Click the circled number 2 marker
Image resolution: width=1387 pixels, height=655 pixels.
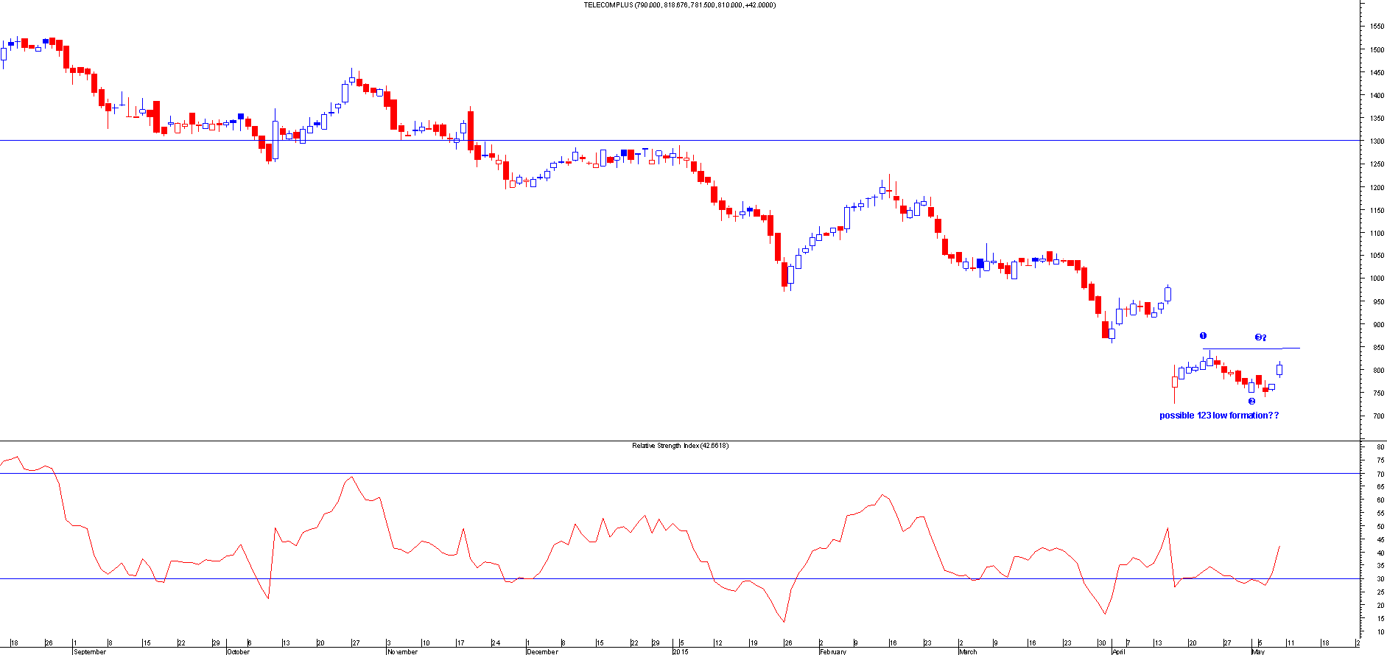tap(1251, 402)
